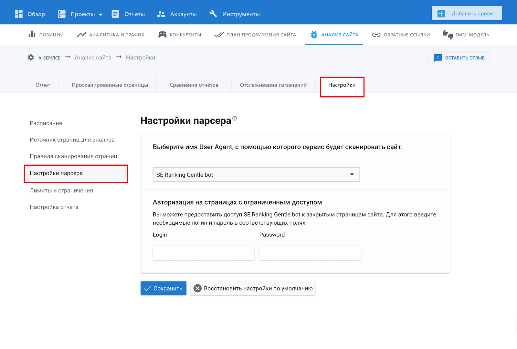Click the Инструменты wrench icon
Image resolution: width=517 pixels, height=349 pixels.
[213, 14]
